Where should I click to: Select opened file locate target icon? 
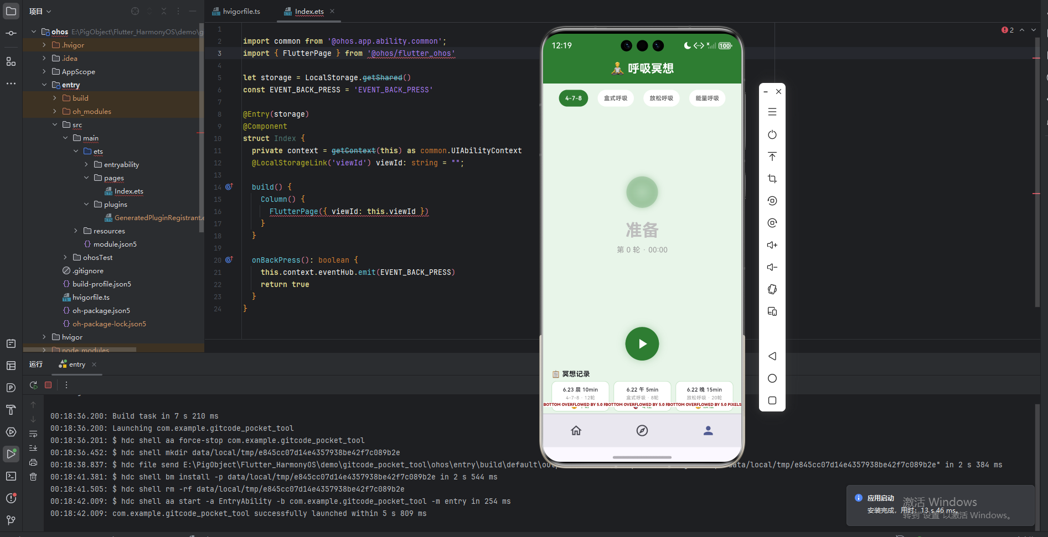click(135, 11)
